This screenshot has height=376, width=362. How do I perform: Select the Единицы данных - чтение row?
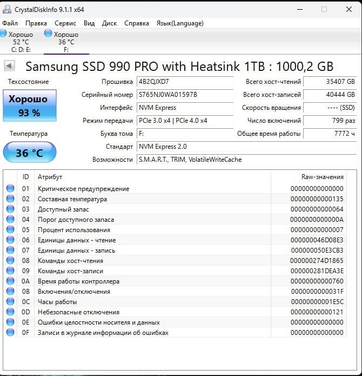(x=175, y=240)
